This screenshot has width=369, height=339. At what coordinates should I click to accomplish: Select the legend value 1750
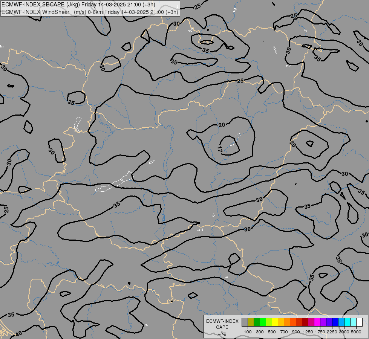(x=320, y=332)
